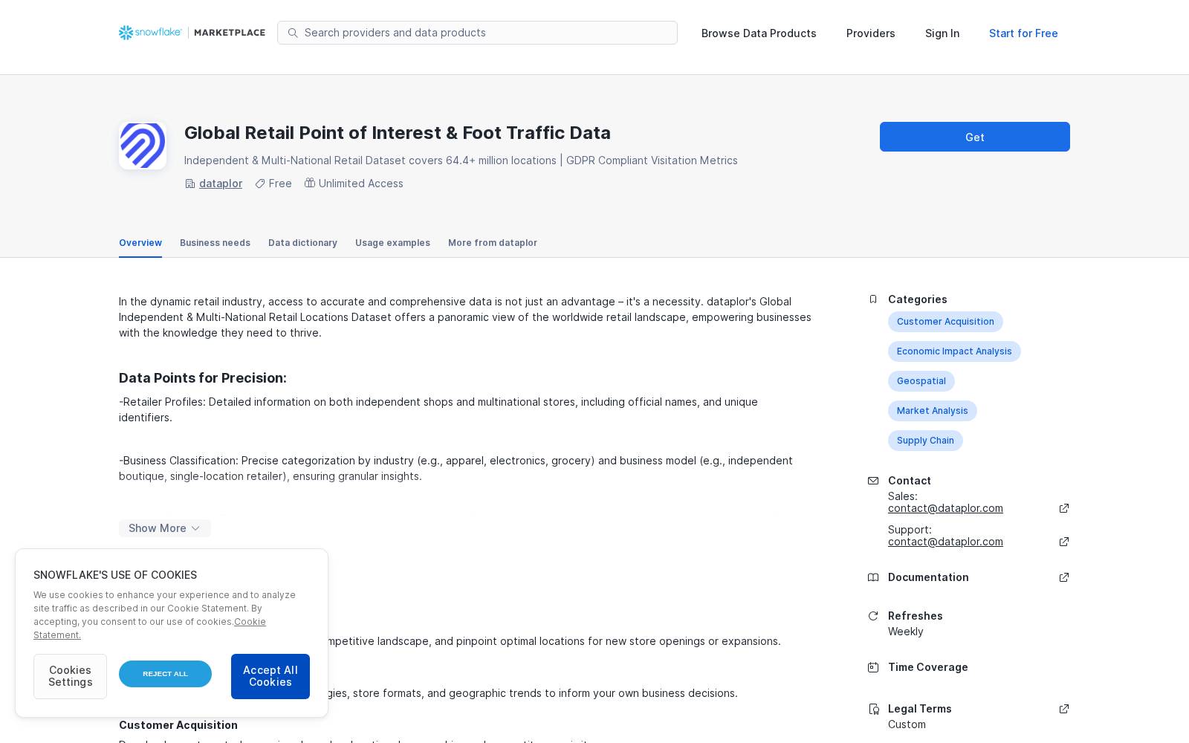Viewport: 1189px width, 743px height.
Task: Click the blue Get button
Action: pyautogui.click(x=975, y=137)
